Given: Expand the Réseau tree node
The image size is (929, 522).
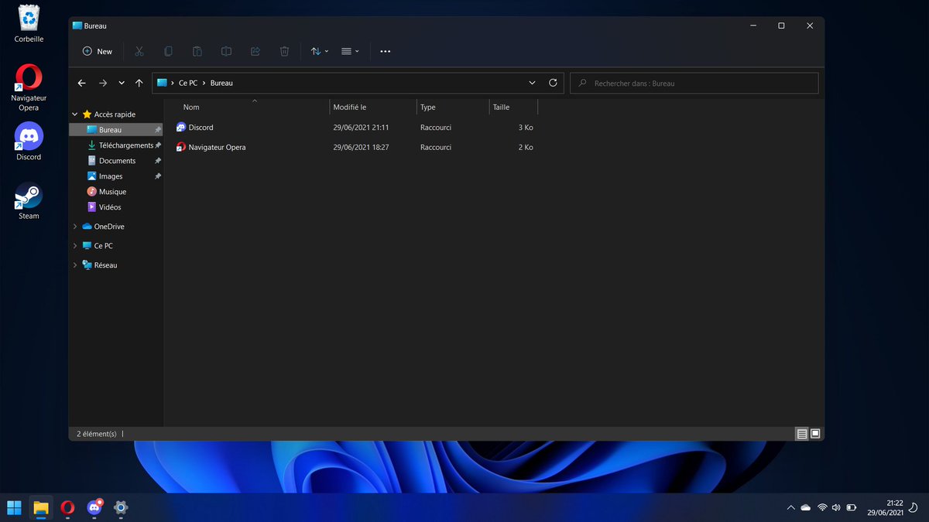Looking at the screenshot, I should (75, 265).
